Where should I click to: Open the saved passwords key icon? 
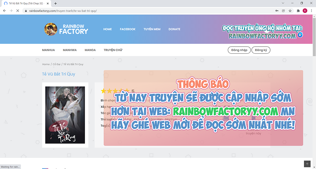click(x=277, y=10)
